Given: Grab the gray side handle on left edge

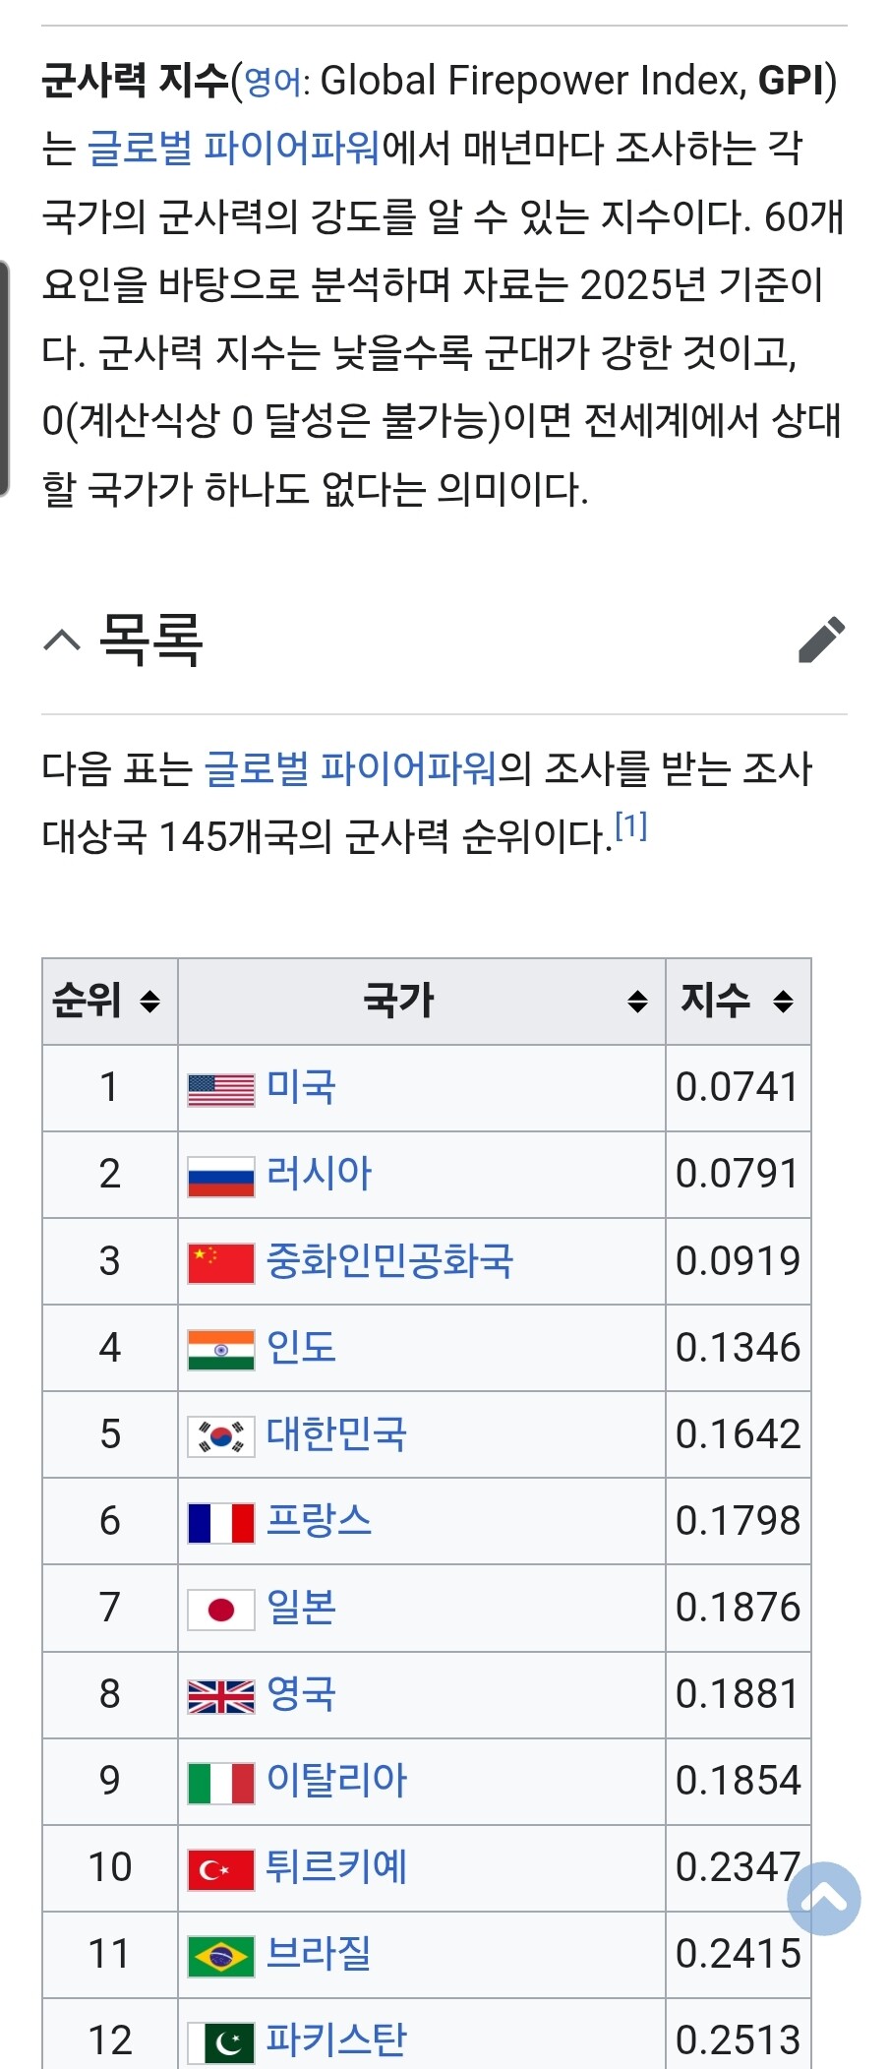Looking at the screenshot, I should (x=5, y=379).
